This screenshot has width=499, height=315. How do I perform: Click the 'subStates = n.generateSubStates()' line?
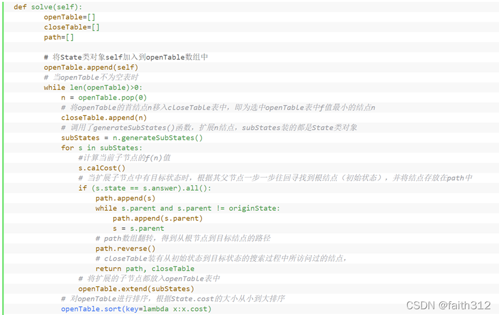tap(132, 138)
